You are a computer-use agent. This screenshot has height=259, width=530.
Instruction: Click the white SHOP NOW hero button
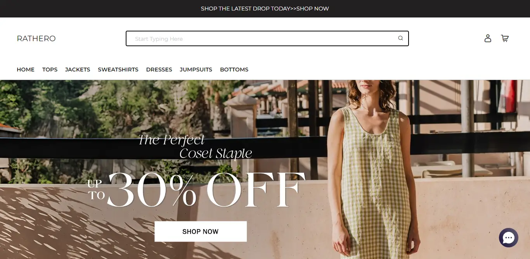(x=201, y=231)
